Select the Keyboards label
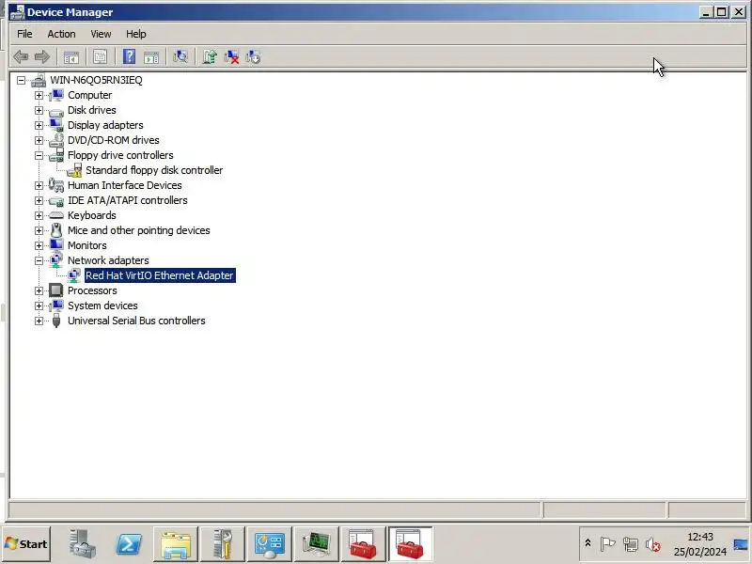 coord(91,215)
